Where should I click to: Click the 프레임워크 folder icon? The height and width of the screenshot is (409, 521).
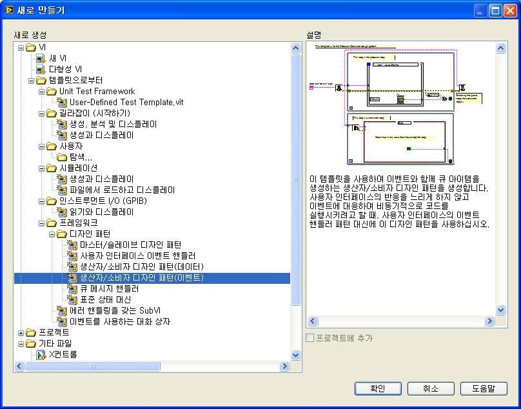(51, 223)
